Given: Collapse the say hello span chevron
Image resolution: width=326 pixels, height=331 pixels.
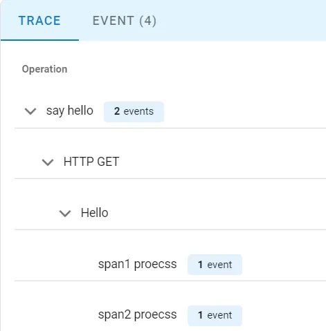Looking at the screenshot, I should 30,111.
